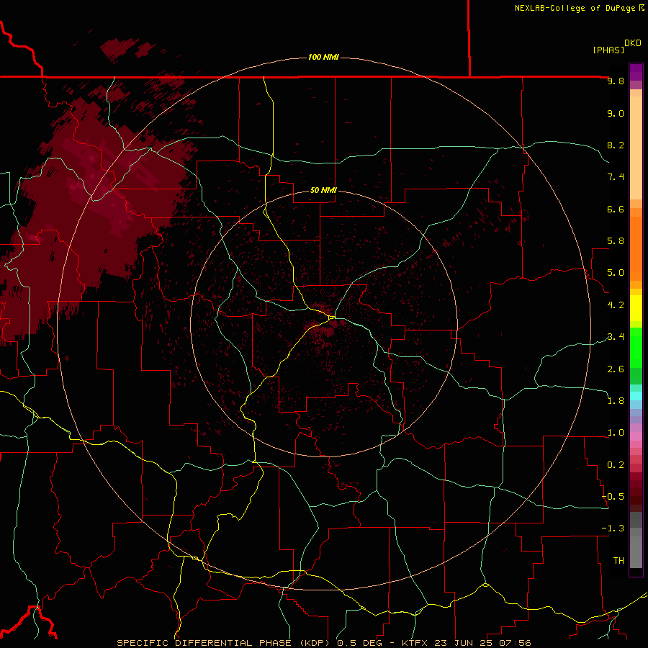Click the 2.6 scale value
Viewport: 648px width, 648px height.
[x=616, y=369]
